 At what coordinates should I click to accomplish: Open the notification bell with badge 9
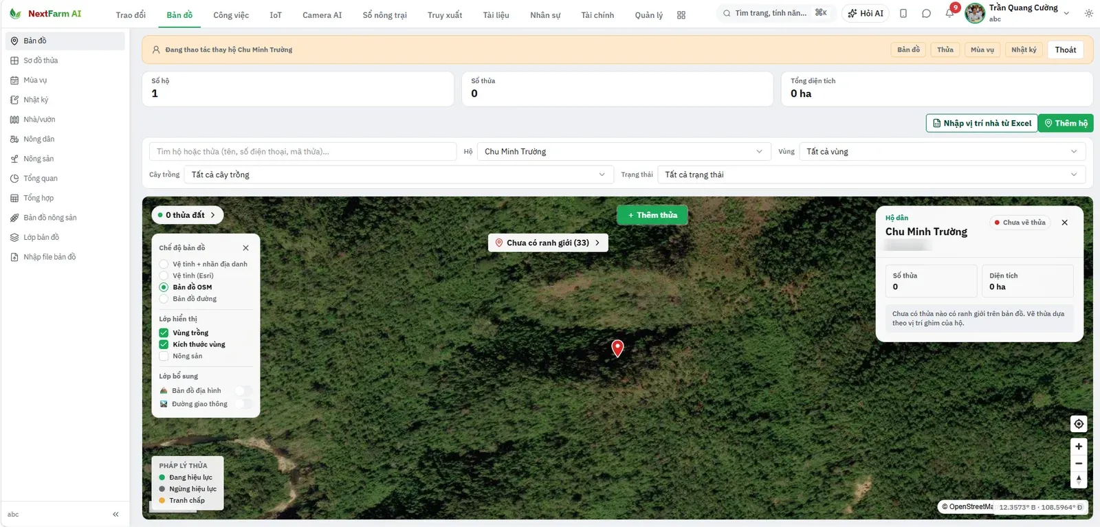pyautogui.click(x=949, y=13)
